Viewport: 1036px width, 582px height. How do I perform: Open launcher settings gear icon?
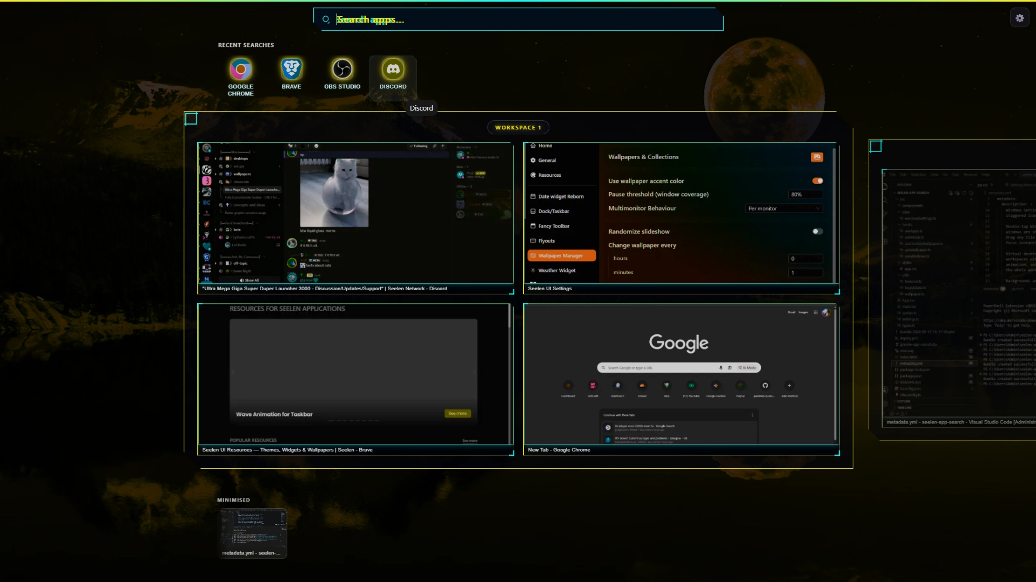pos(1019,18)
